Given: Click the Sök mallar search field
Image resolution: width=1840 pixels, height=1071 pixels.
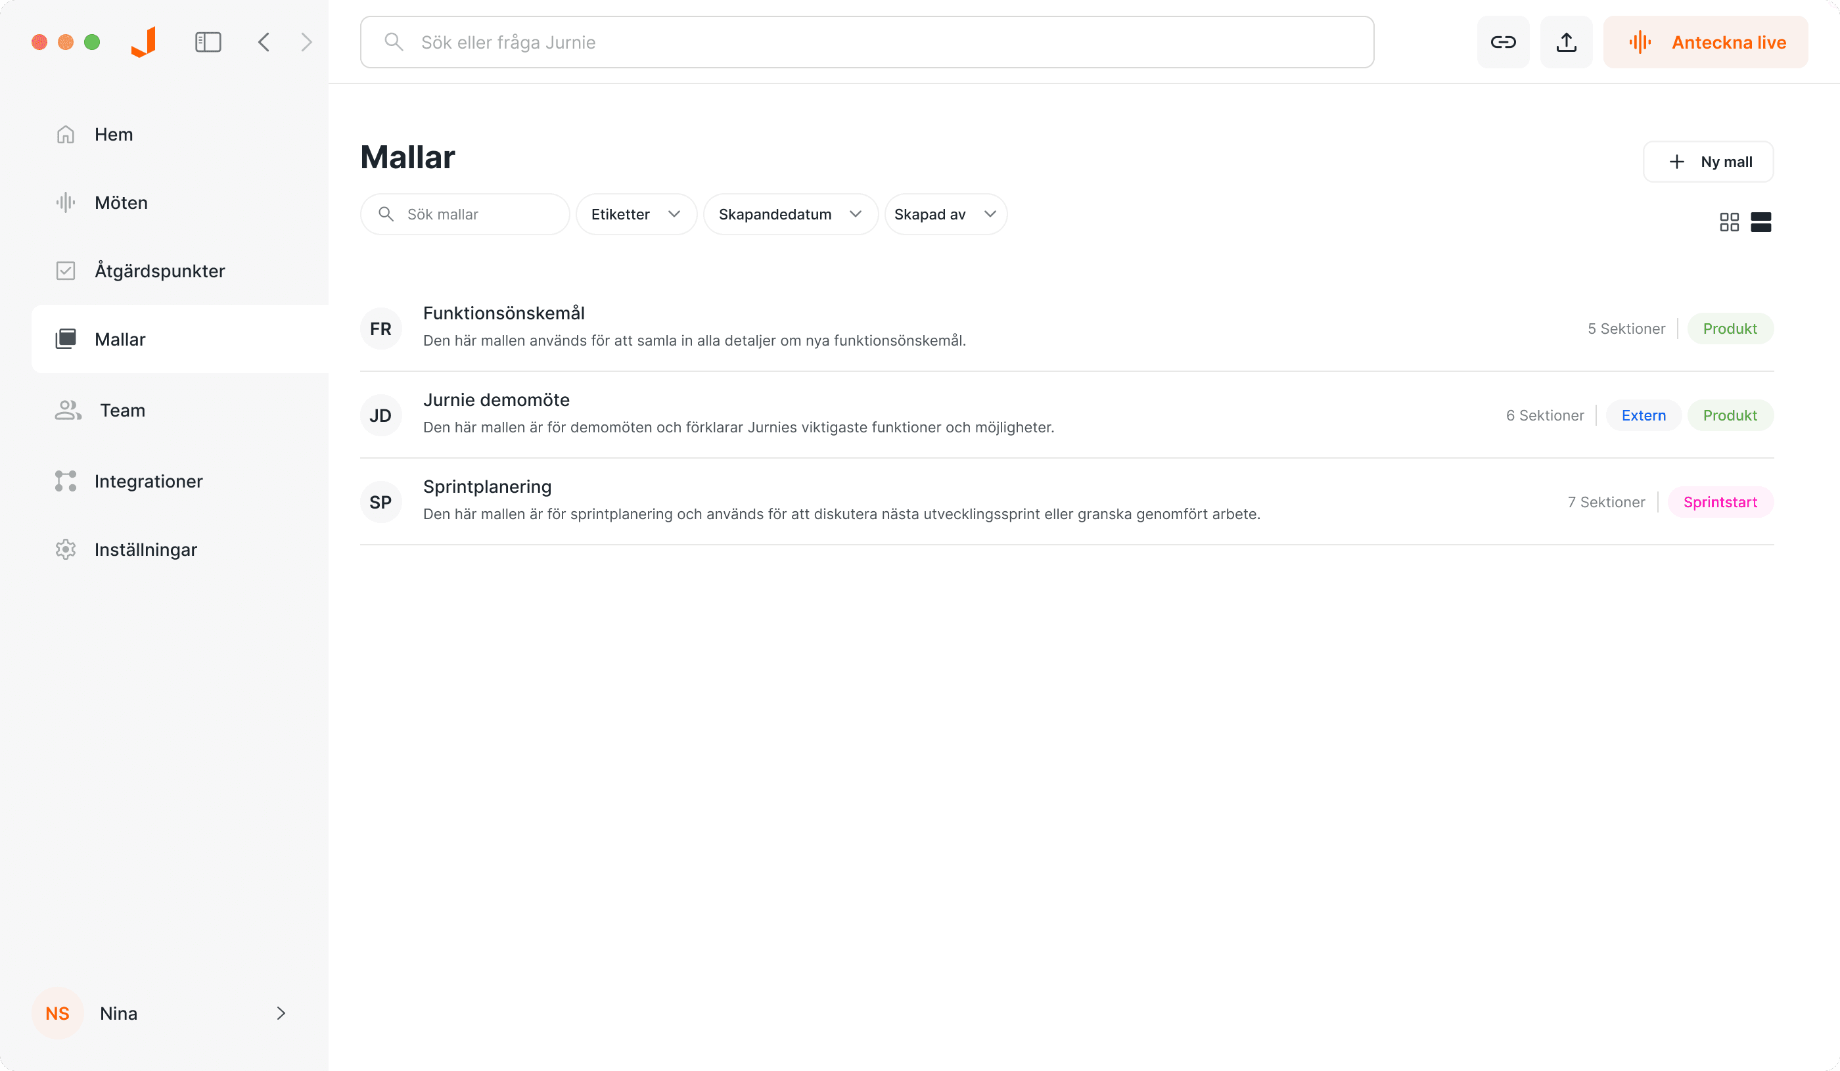Looking at the screenshot, I should pos(465,214).
